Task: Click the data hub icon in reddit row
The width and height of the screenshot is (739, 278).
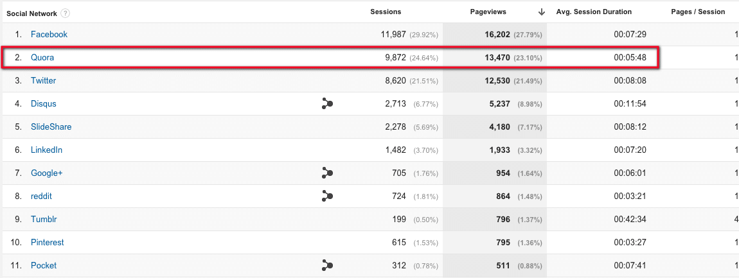Action: [x=327, y=196]
